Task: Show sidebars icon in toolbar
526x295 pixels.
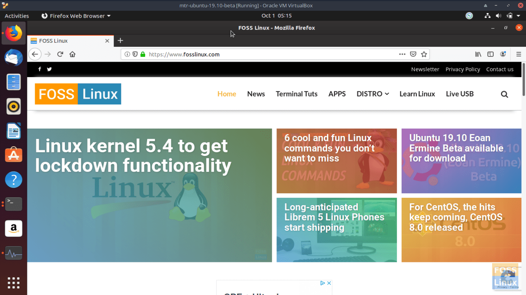Action: pos(491,54)
